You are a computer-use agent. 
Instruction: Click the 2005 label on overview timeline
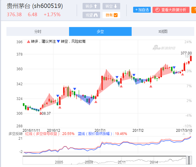tap(59, 162)
